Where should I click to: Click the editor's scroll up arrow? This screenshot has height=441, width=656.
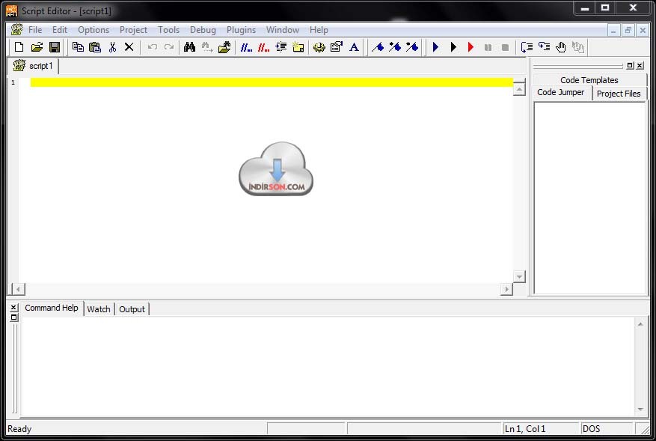[x=519, y=89]
